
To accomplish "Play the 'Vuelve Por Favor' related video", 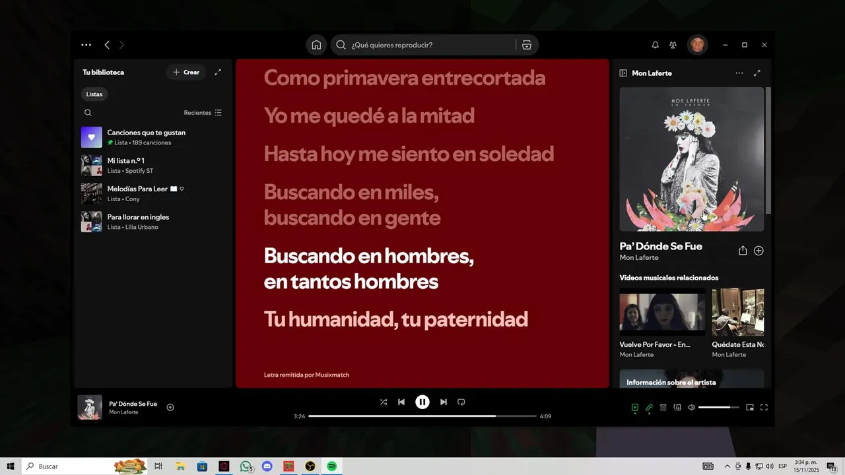I will point(662,313).
